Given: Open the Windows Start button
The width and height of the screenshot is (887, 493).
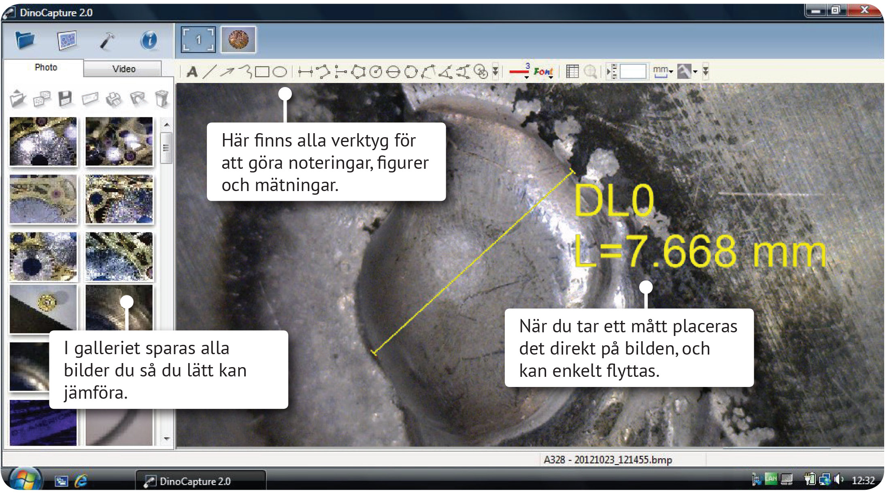Looking at the screenshot, I should (x=25, y=480).
